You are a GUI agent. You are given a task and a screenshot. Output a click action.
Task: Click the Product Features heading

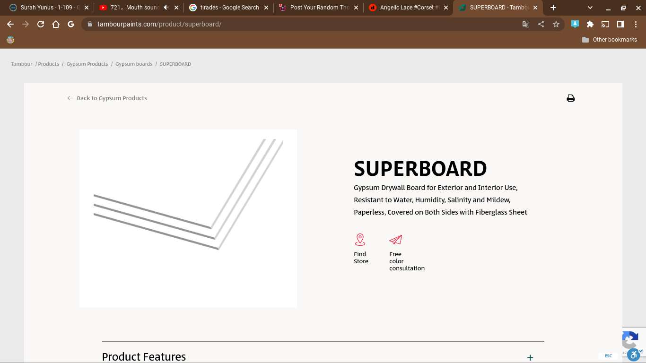pos(144,357)
